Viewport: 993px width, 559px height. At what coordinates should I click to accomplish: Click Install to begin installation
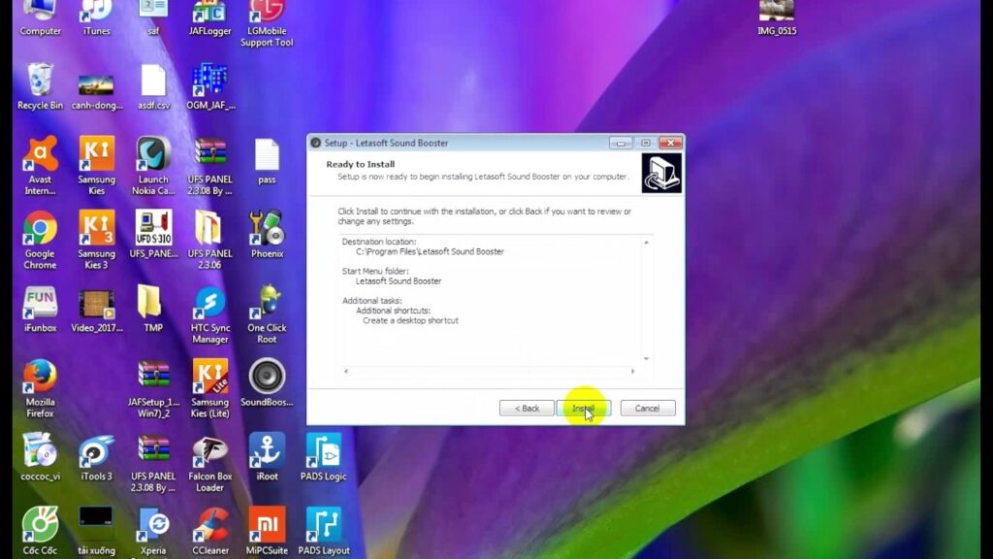tap(583, 409)
